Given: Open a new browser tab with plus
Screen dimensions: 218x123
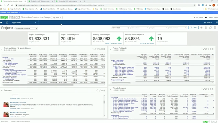Looking at the screenshot, I should tap(84, 1).
